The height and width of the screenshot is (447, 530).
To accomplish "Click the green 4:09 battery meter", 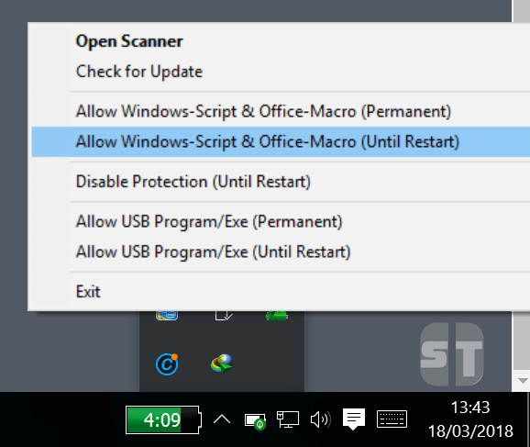I will [163, 420].
